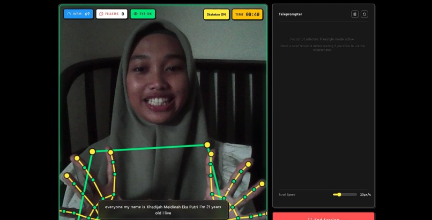This screenshot has height=220, width=432.
Task: Click the 'Select a script template' hint text
Action: point(322,48)
